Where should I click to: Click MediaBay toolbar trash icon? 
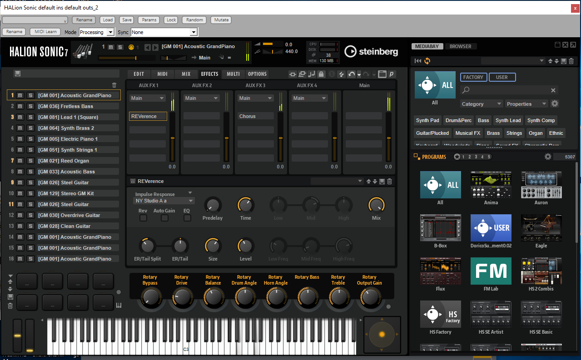571,61
